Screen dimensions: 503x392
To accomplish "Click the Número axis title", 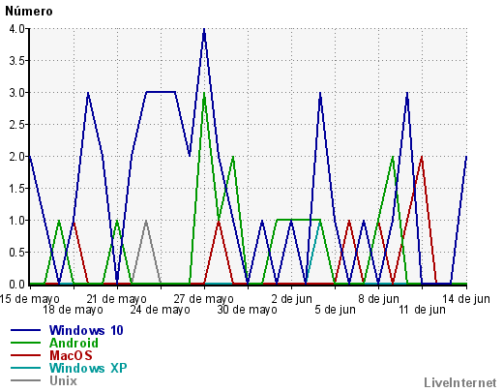I will (x=29, y=12).
